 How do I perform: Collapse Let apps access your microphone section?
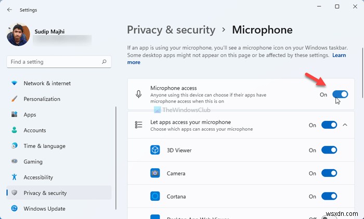[345, 125]
